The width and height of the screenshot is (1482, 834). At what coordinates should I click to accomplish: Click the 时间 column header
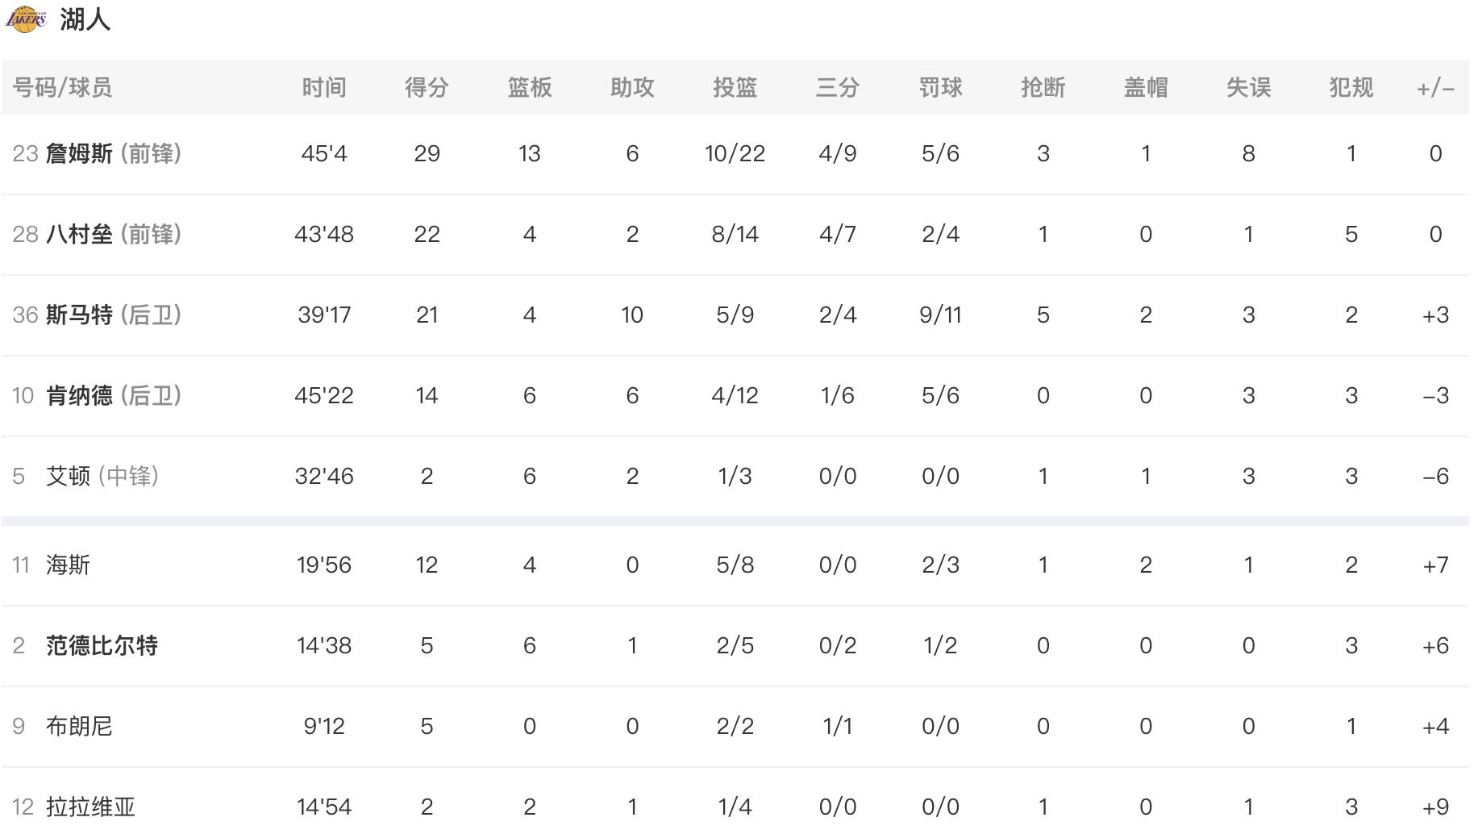324,87
